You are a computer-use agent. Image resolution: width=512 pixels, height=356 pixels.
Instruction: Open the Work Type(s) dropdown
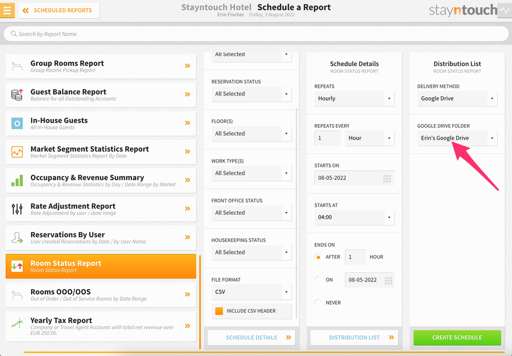pos(252,173)
